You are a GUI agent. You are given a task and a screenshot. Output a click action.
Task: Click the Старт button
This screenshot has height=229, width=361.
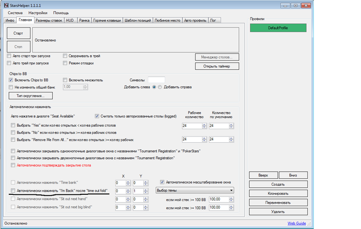[19, 33]
